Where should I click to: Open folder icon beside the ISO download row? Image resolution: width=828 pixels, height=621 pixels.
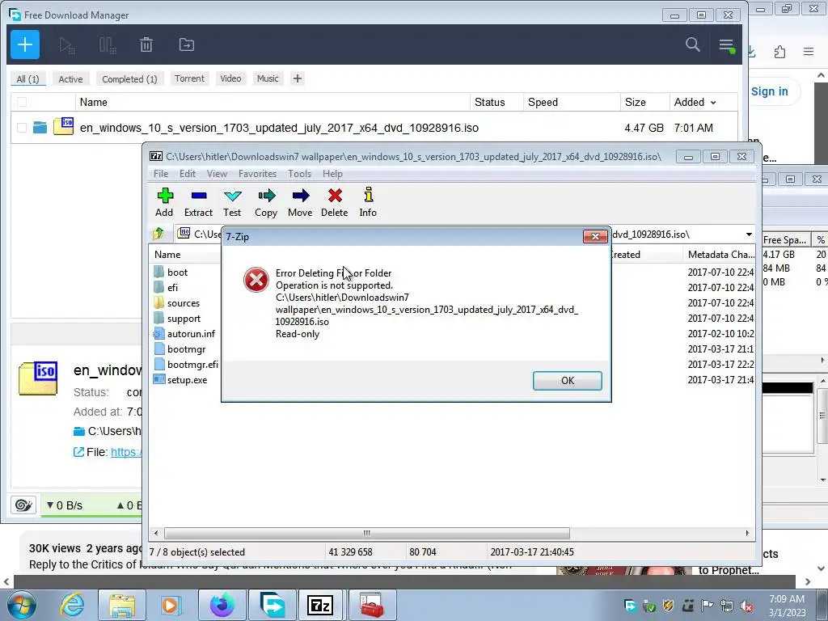[40, 127]
